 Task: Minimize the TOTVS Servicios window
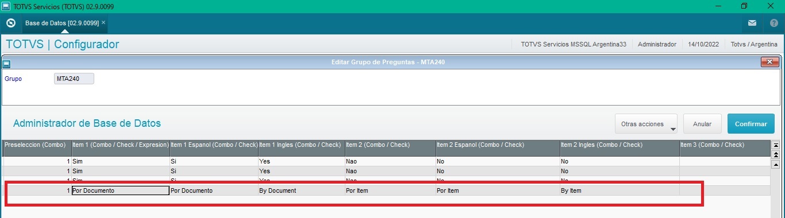(718, 6)
